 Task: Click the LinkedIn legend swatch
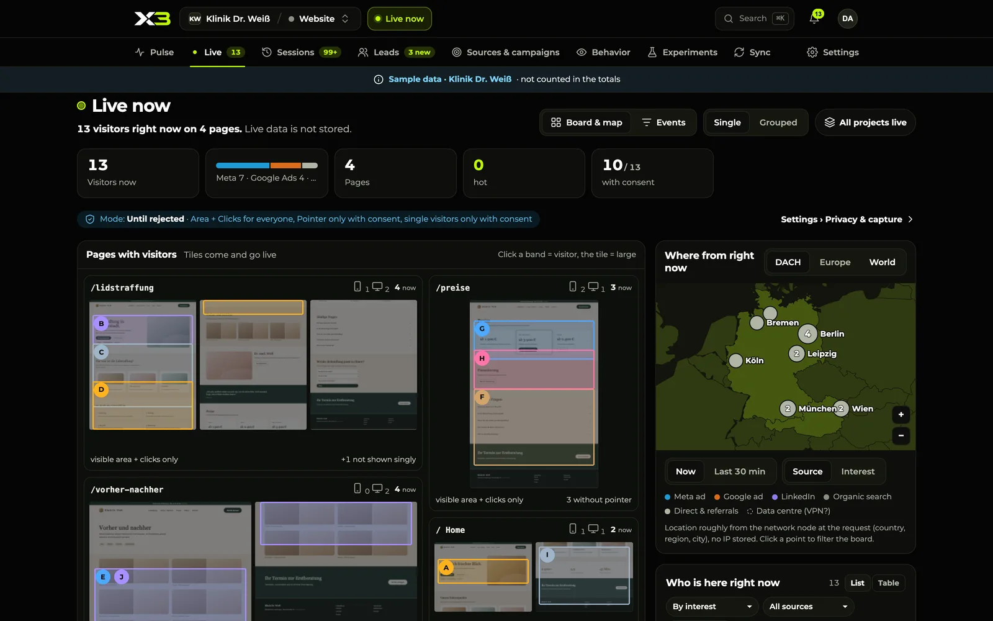point(775,497)
